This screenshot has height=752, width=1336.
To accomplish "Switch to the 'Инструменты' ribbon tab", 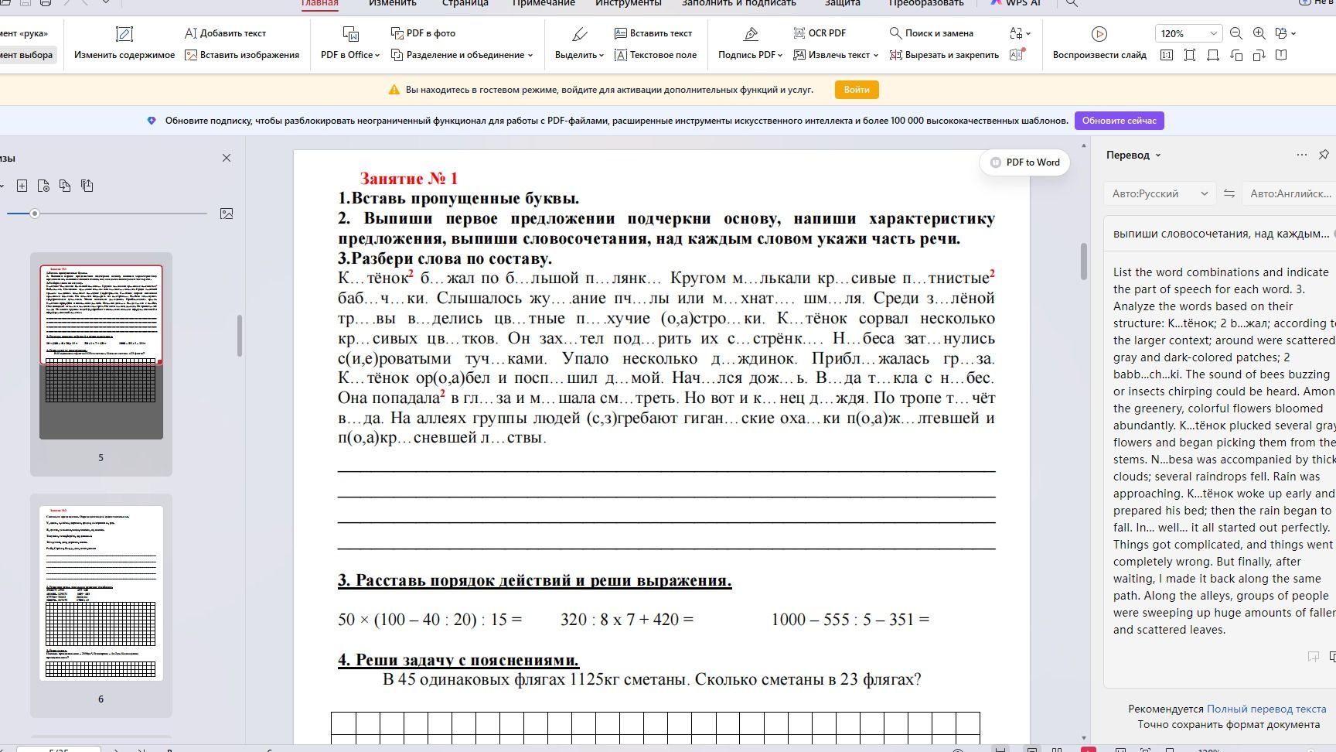I will (629, 3).
